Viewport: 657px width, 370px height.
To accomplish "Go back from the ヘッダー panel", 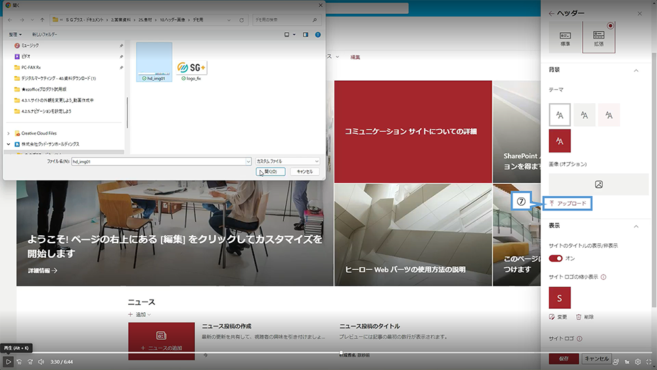I will [x=551, y=13].
